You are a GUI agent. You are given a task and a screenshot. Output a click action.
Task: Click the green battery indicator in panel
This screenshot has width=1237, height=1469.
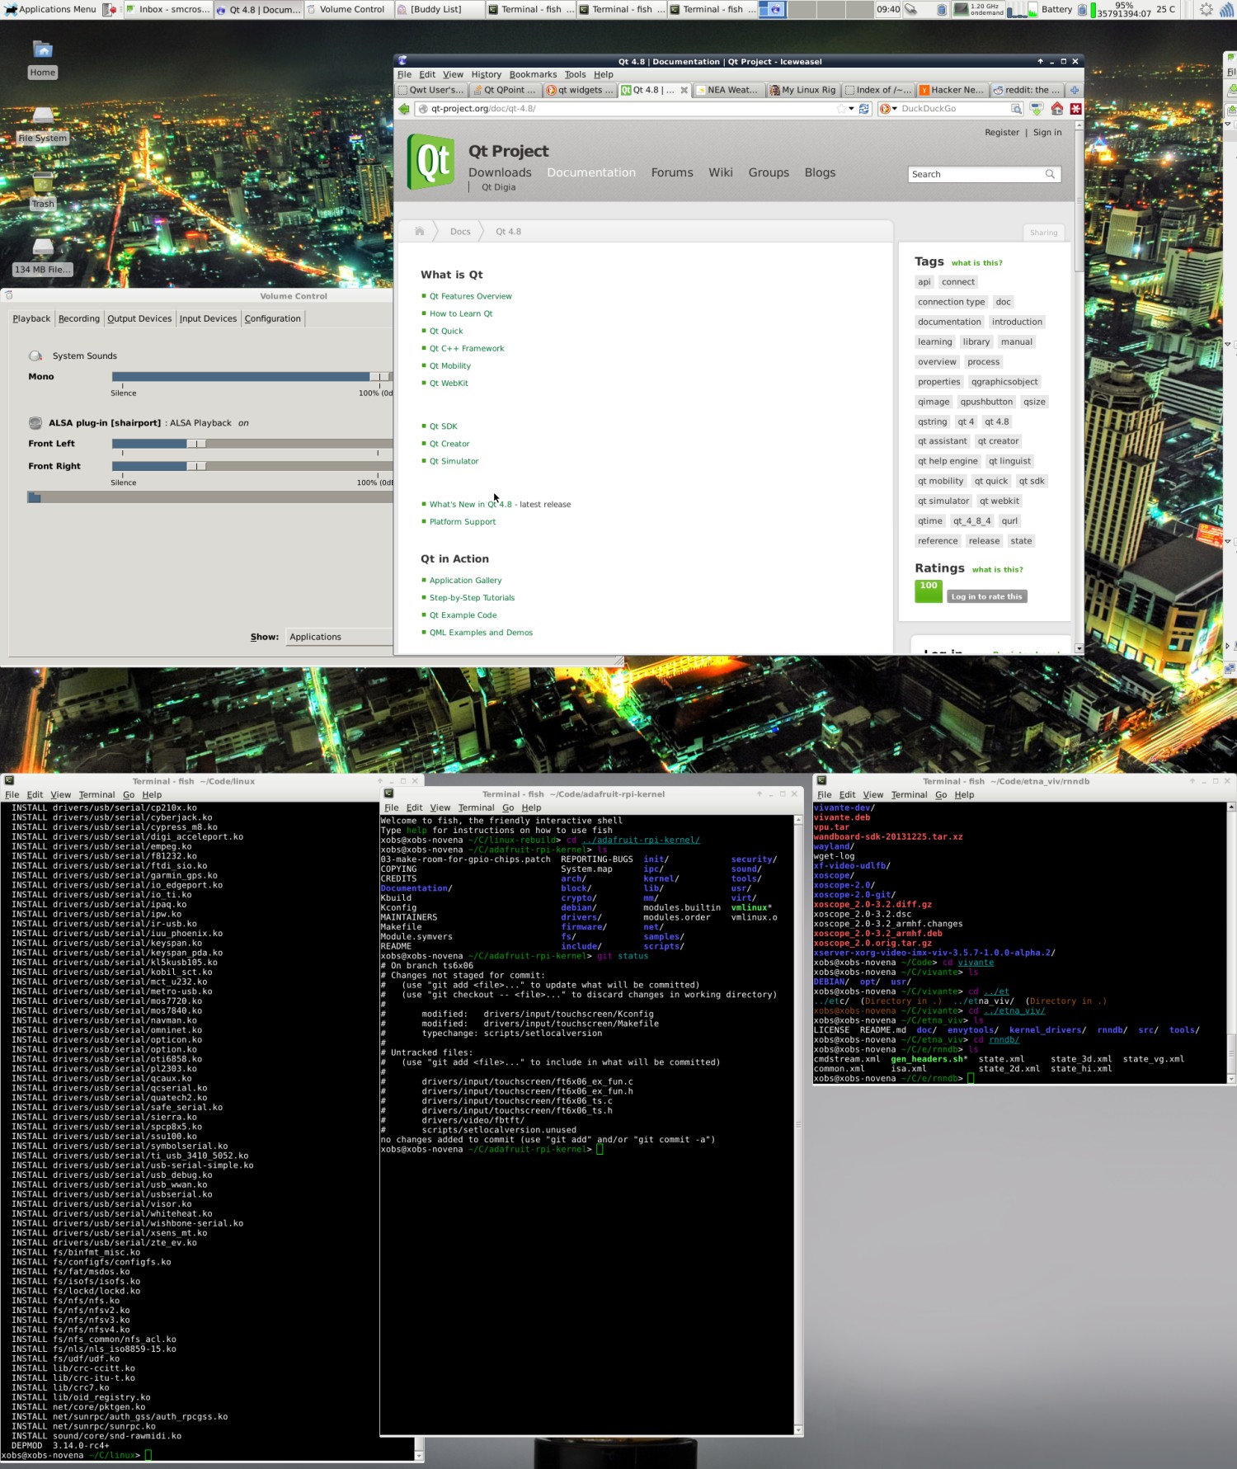(x=1094, y=10)
